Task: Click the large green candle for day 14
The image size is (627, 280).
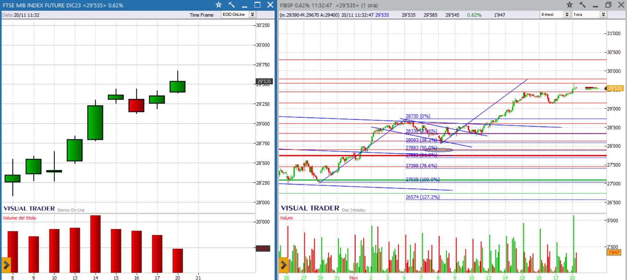Action: [95, 123]
